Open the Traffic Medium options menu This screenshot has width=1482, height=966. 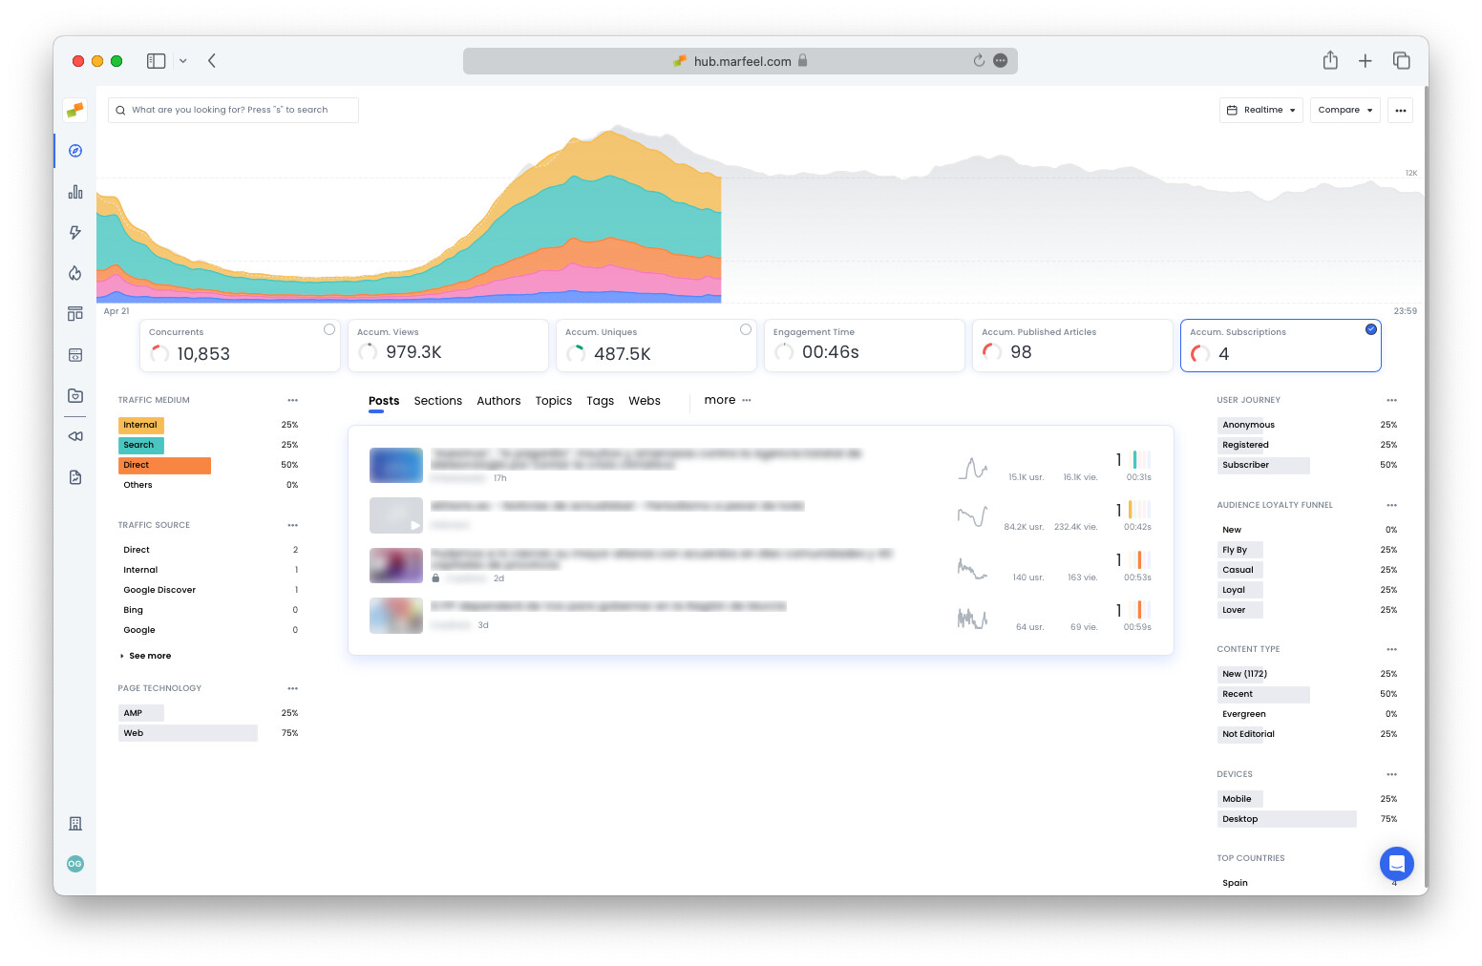click(292, 399)
